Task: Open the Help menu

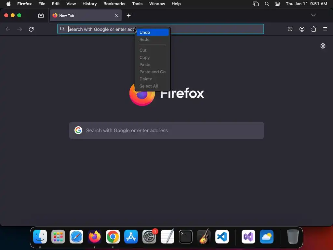Action: coord(176,4)
